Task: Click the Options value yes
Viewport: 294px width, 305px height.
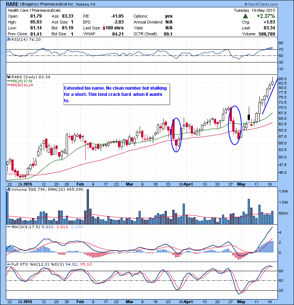Action: point(169,16)
